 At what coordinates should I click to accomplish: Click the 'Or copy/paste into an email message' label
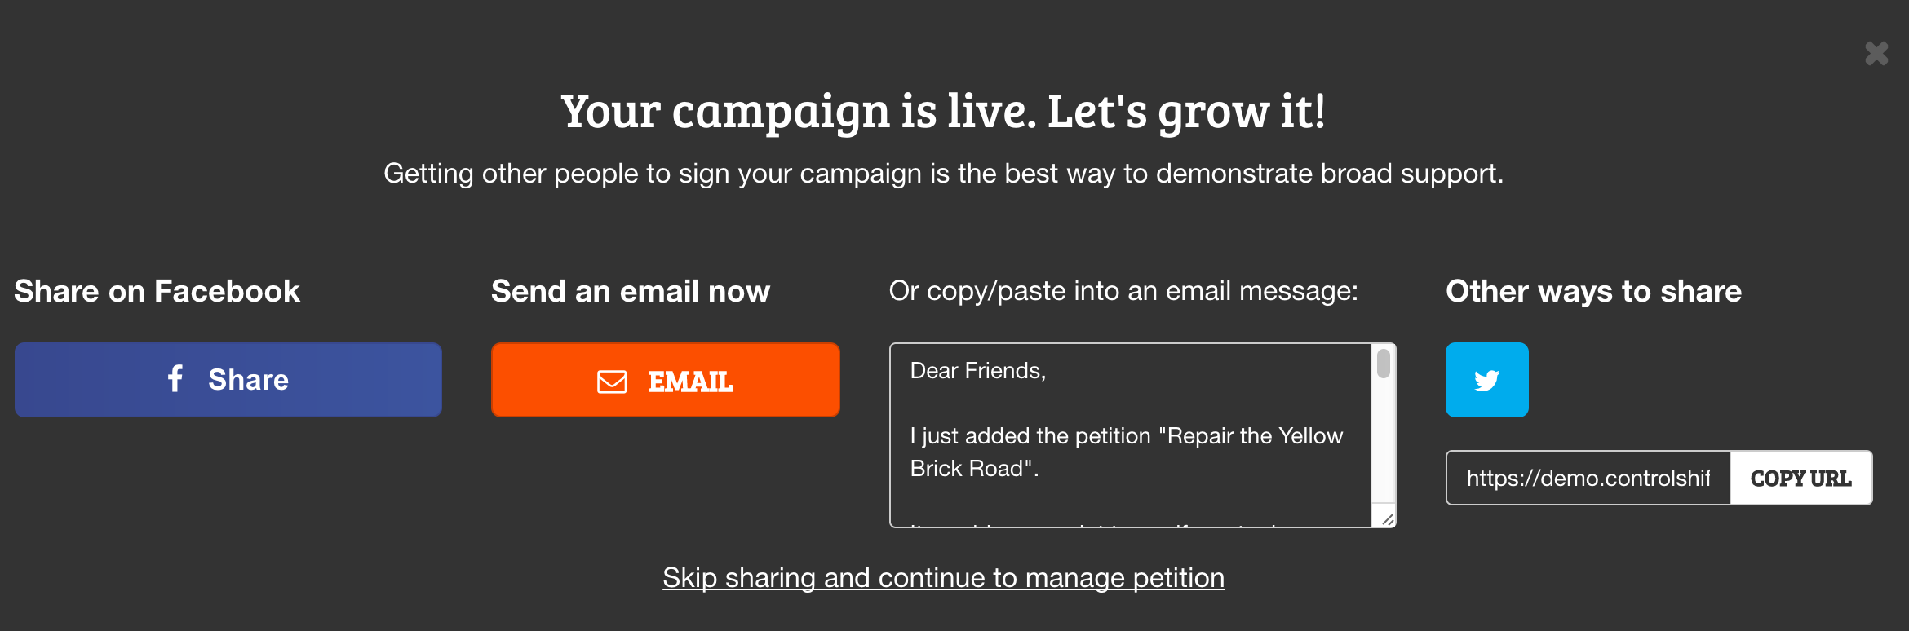click(1123, 291)
